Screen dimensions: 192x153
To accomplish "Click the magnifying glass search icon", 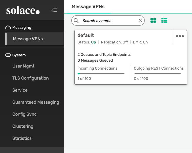I will pyautogui.click(x=76, y=21).
